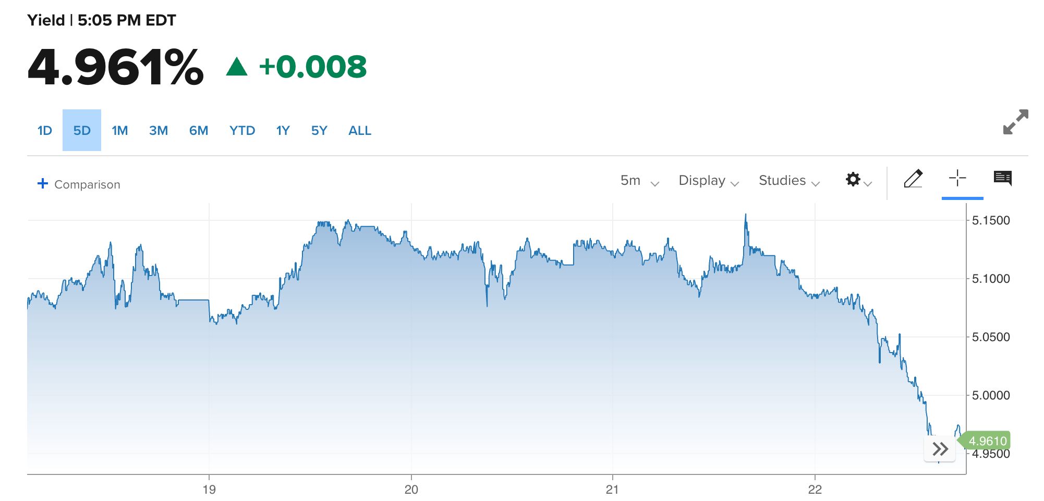Expand the chart to fullscreen
Image resolution: width=1044 pixels, height=501 pixels.
coord(1015,122)
